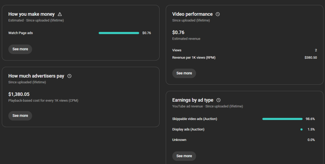Viewport: 325px width, 164px height.
Task: Select the Revenue per 1K views (RPM) row
Action: point(194,58)
